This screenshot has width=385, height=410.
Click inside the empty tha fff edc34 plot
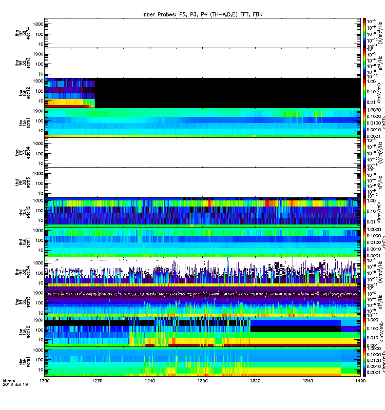click(x=202, y=33)
